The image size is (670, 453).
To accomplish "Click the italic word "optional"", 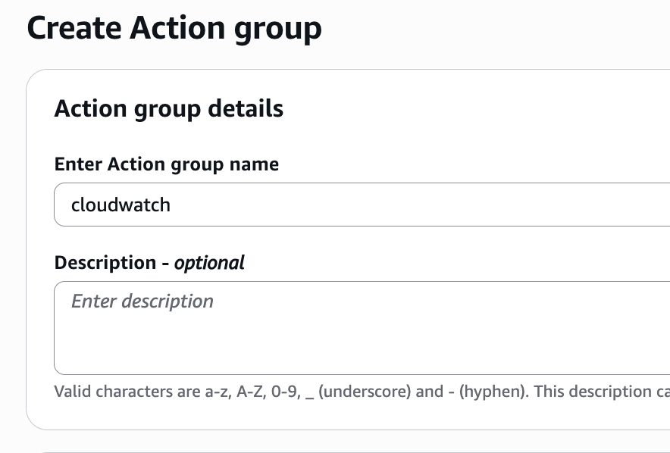I will click(x=209, y=263).
